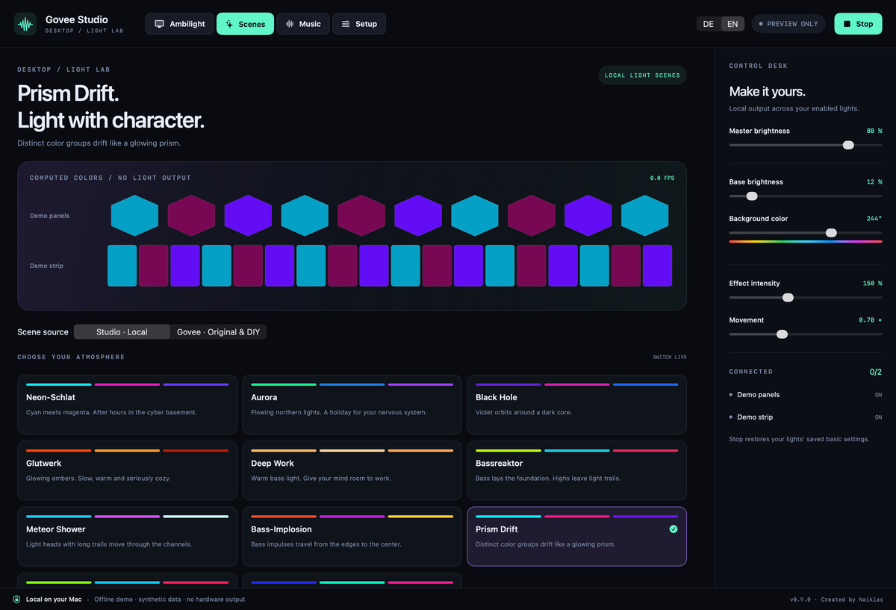Click the Base brightness 12 % value
The height and width of the screenshot is (610, 896).
[x=874, y=182]
